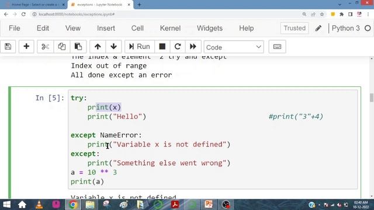Click the line a = 10 ** 3
The width and height of the screenshot is (374, 210).
(x=93, y=173)
